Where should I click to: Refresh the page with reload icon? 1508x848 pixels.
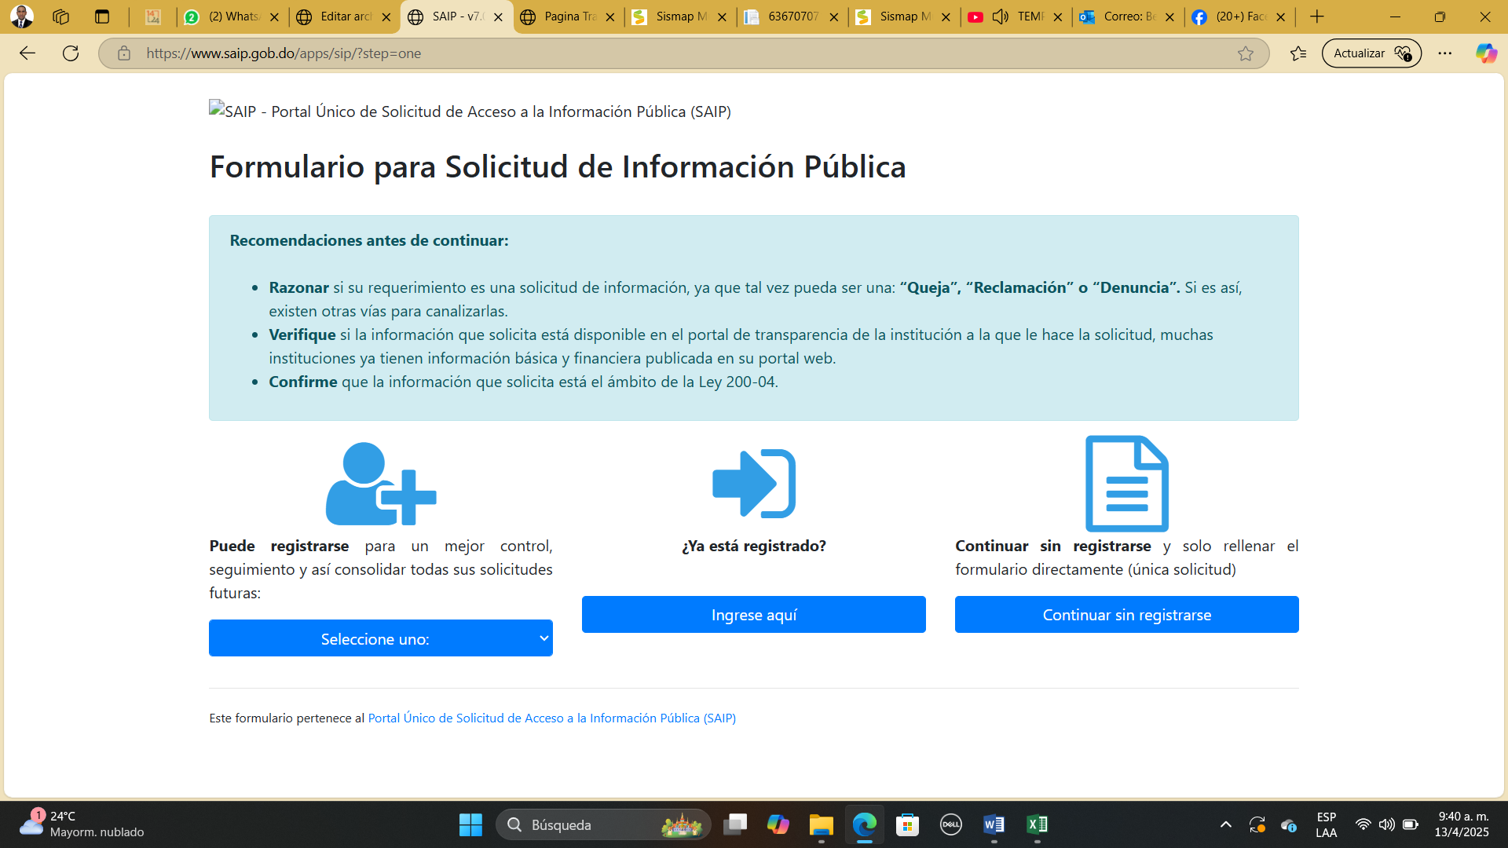(x=71, y=53)
